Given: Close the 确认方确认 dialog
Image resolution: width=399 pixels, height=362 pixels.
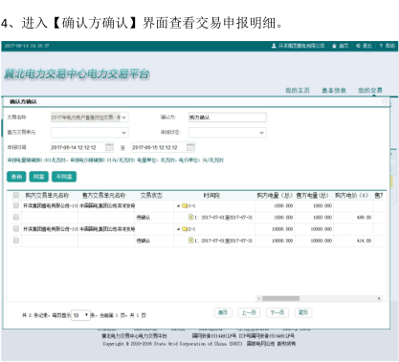Looking at the screenshot, I should pos(385,101).
